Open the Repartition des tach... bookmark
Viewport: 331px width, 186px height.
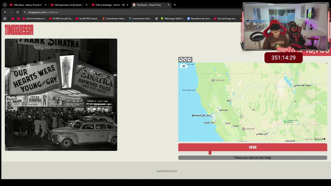coord(199,19)
